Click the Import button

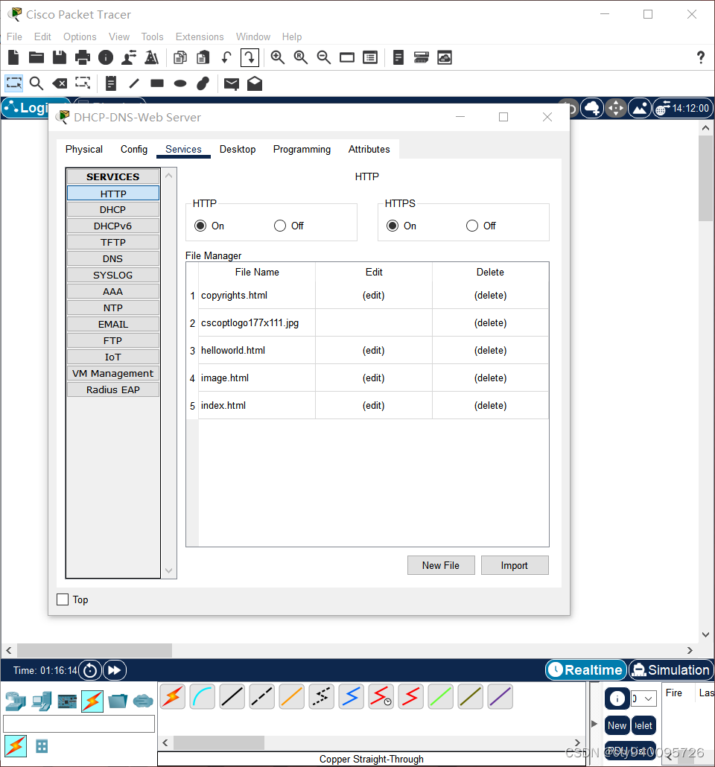point(515,565)
